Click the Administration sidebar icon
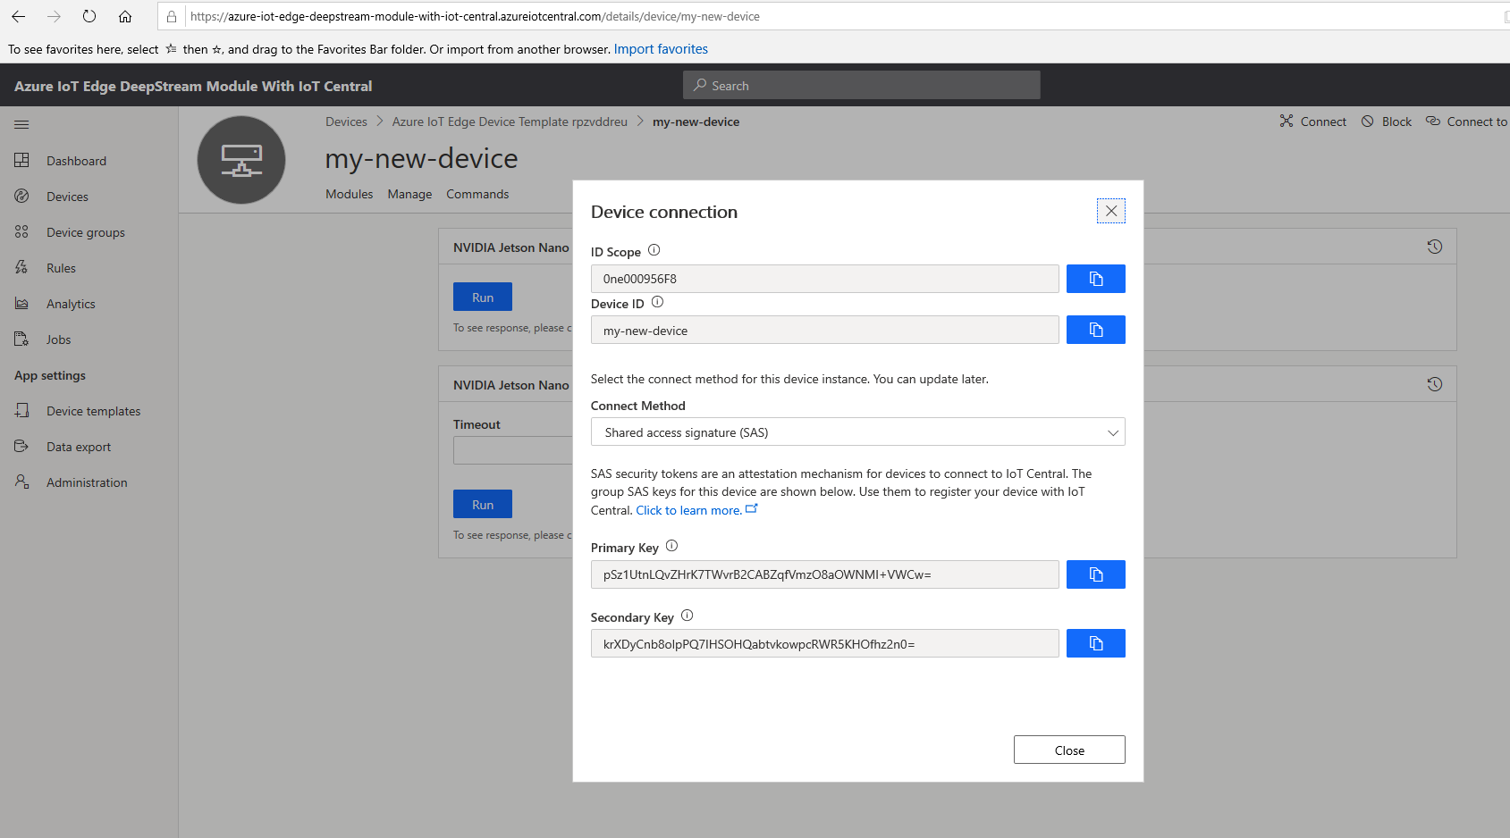Viewport: 1510px width, 838px height. [21, 482]
